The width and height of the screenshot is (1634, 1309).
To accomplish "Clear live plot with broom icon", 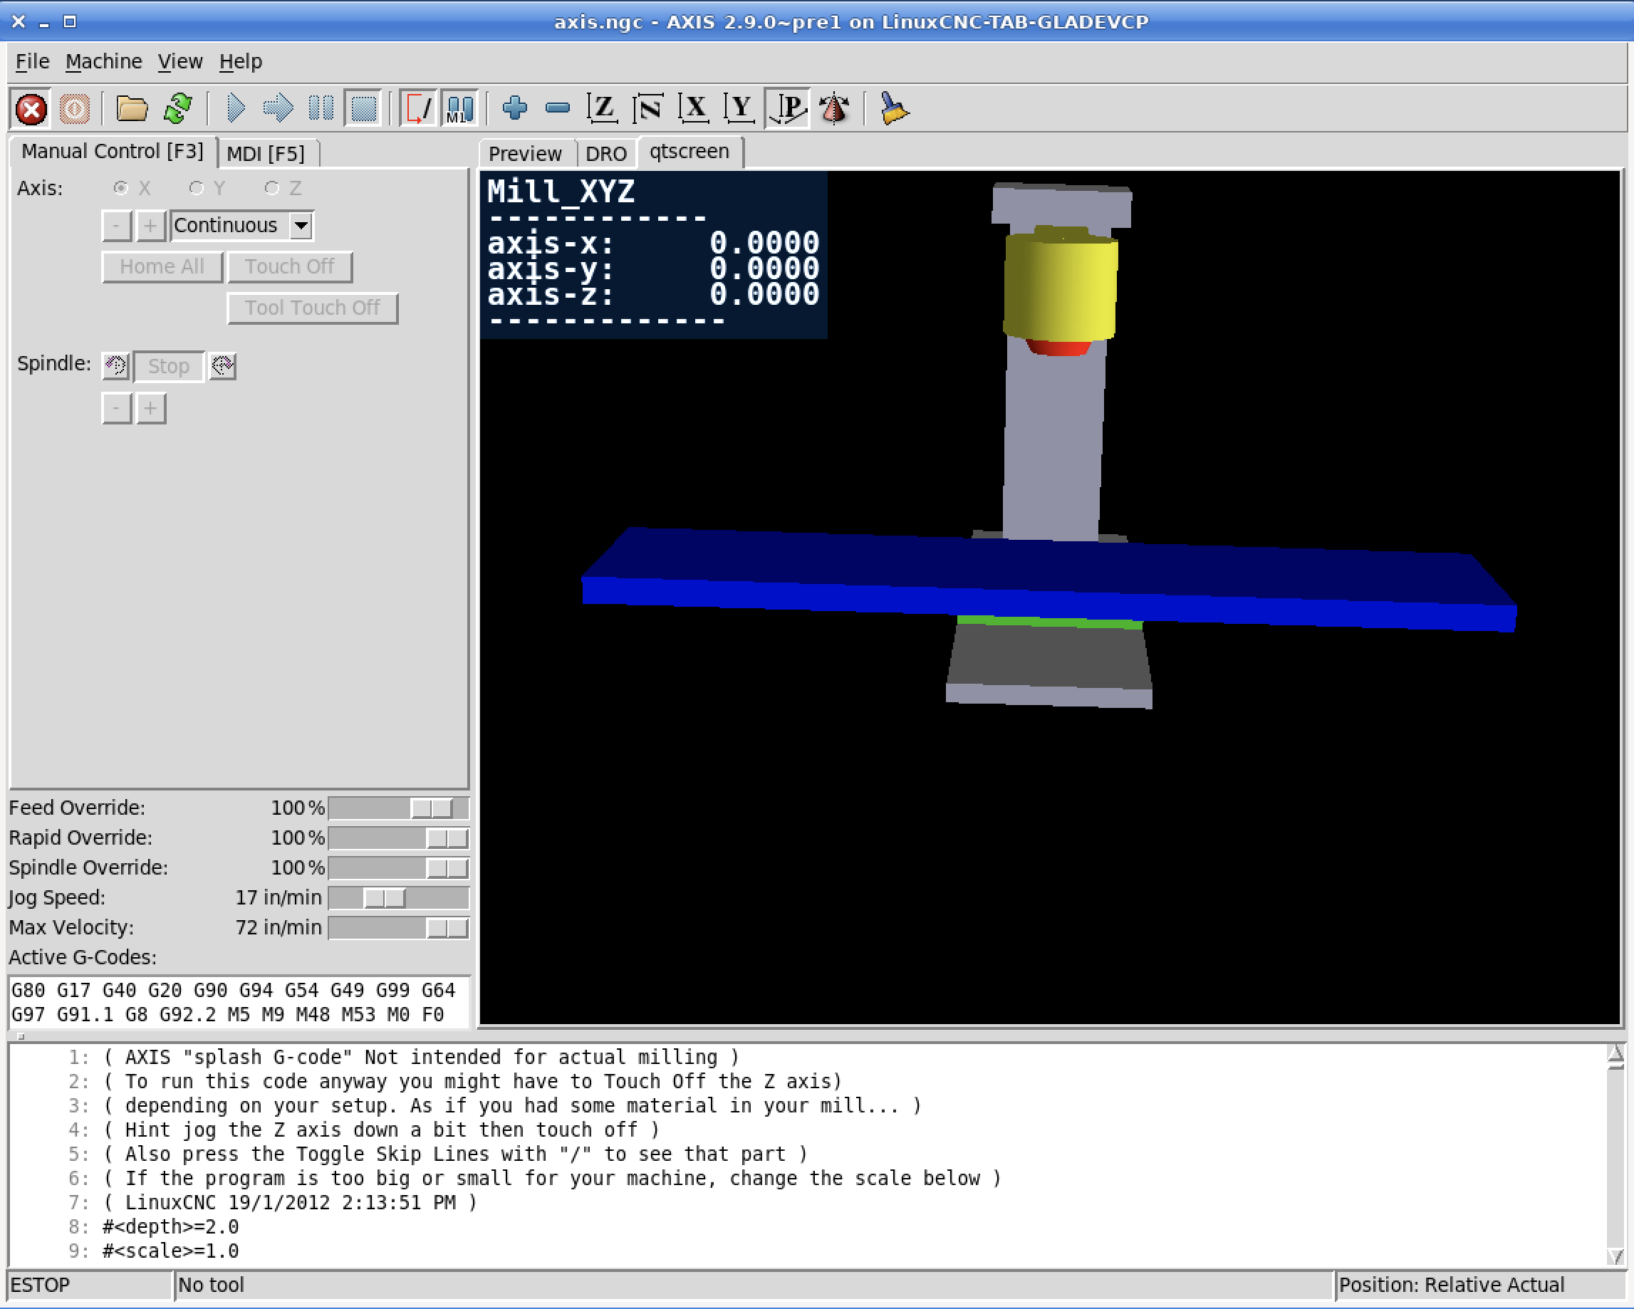I will coord(895,108).
